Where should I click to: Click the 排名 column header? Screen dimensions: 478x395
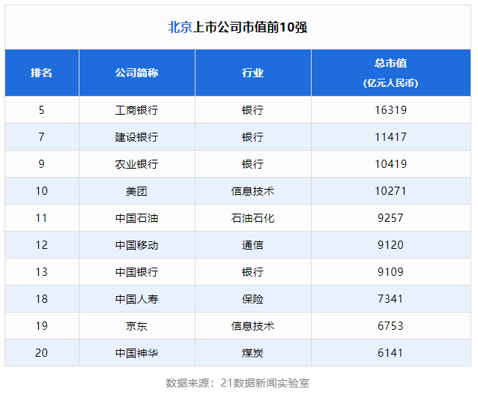41,73
